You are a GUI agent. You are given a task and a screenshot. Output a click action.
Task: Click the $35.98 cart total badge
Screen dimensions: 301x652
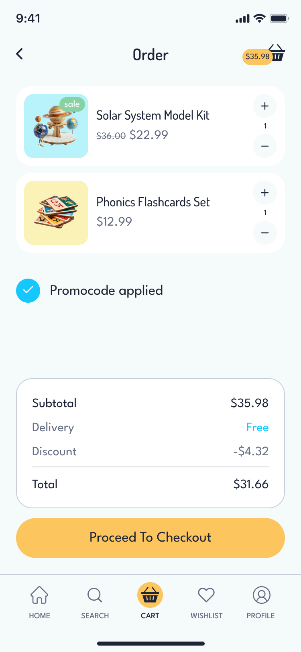click(257, 57)
